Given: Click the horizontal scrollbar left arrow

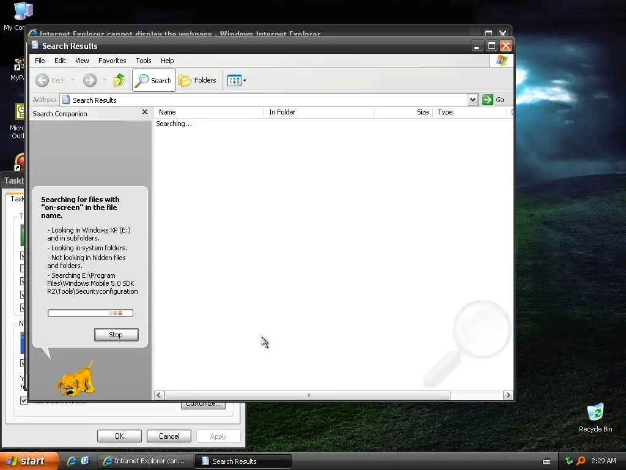Looking at the screenshot, I should coord(158,395).
